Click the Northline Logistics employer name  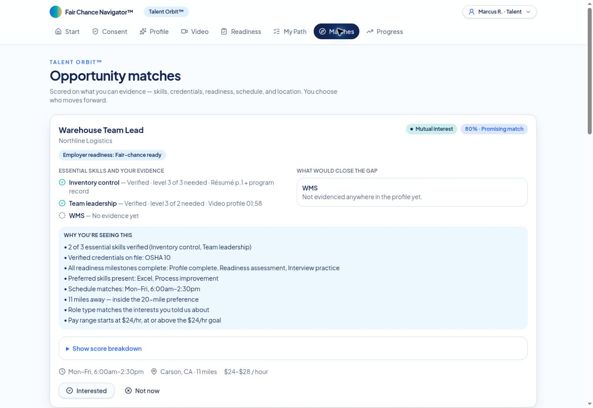pyautogui.click(x=85, y=141)
